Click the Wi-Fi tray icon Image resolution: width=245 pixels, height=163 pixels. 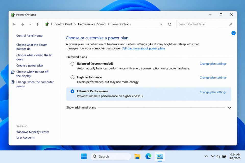click(x=213, y=156)
